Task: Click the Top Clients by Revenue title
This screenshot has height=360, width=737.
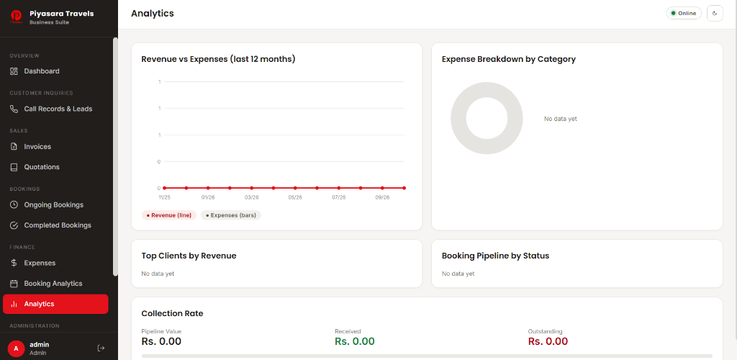Action: pos(189,256)
